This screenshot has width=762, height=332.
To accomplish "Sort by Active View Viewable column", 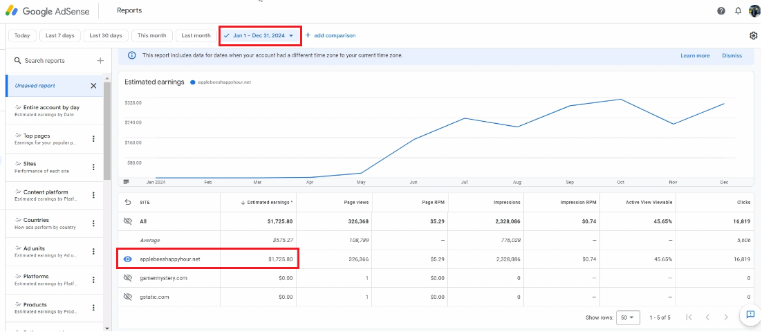I will pyautogui.click(x=649, y=202).
